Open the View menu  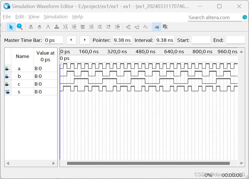pos(33,17)
